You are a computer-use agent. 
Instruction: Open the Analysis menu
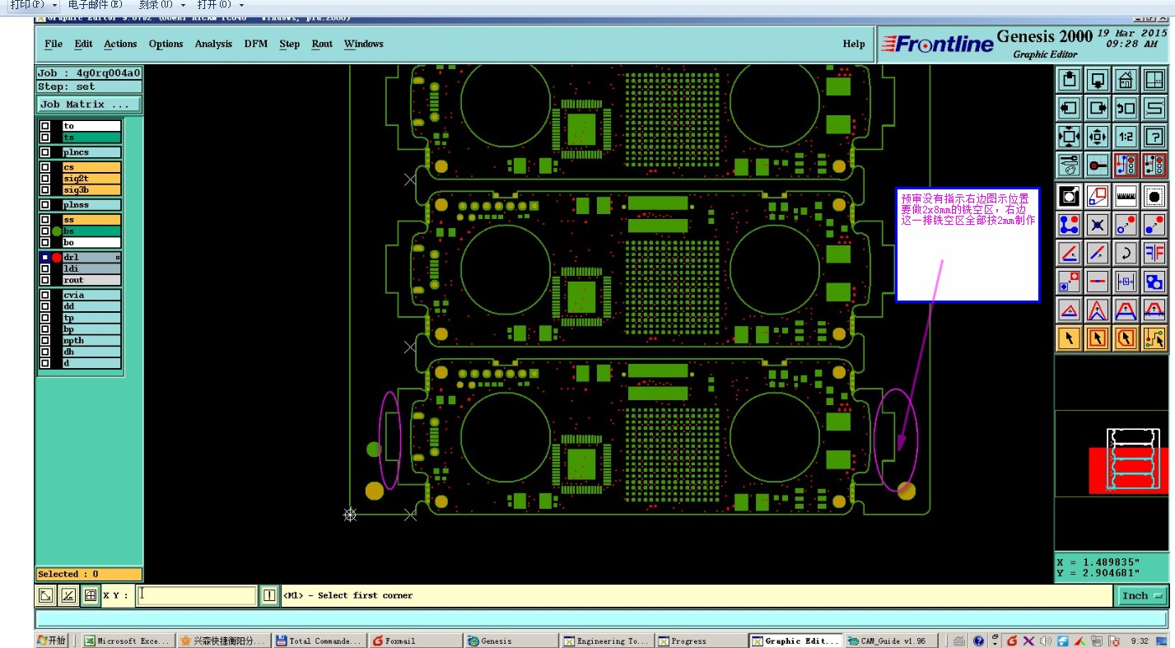tap(213, 44)
